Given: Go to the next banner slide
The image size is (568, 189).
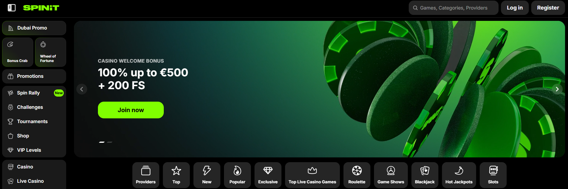Looking at the screenshot, I should tap(557, 89).
